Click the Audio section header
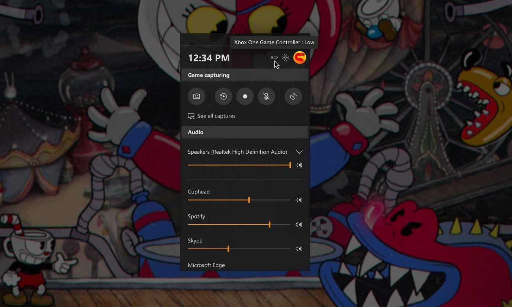Image resolution: width=512 pixels, height=307 pixels. (245, 132)
